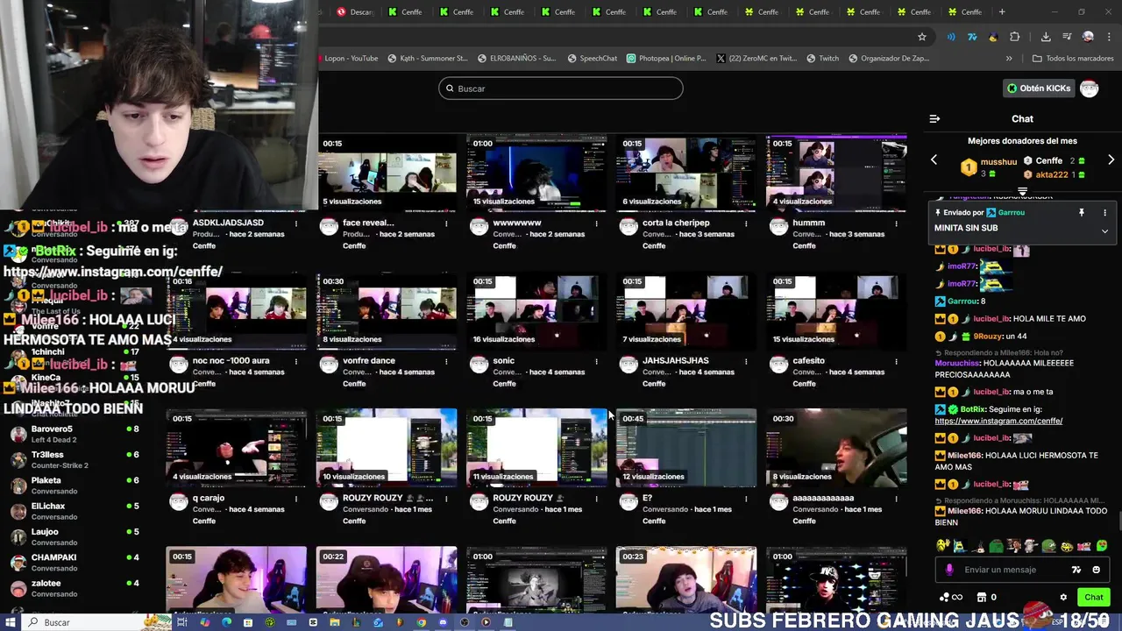Open chat settings gear
Image resolution: width=1122 pixels, height=631 pixels.
(x=1063, y=597)
